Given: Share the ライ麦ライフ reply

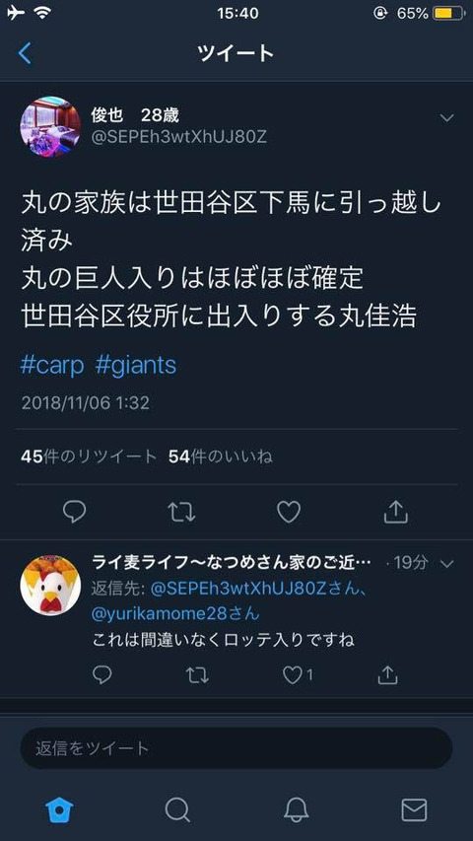Looking at the screenshot, I should 387,674.
